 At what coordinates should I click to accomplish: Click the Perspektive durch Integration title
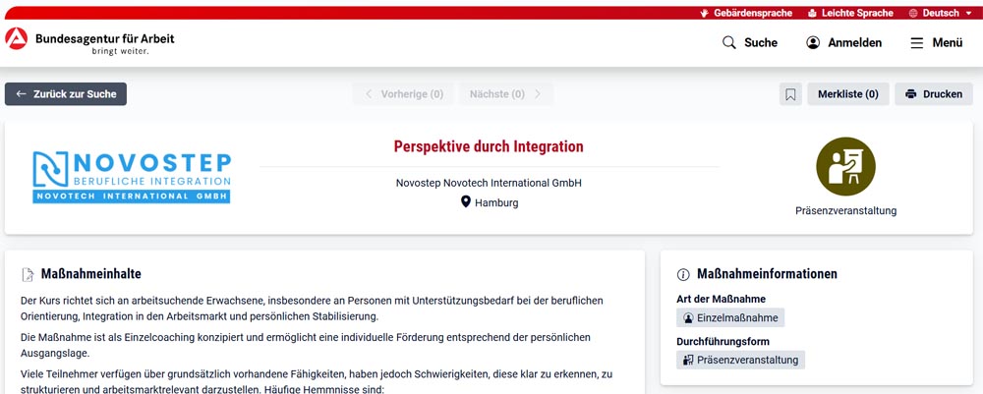point(489,146)
